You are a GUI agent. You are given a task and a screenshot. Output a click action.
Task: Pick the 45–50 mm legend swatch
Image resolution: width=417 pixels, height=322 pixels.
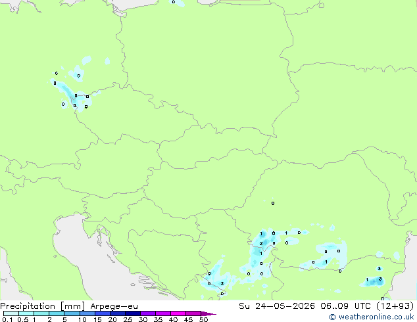click(193, 313)
